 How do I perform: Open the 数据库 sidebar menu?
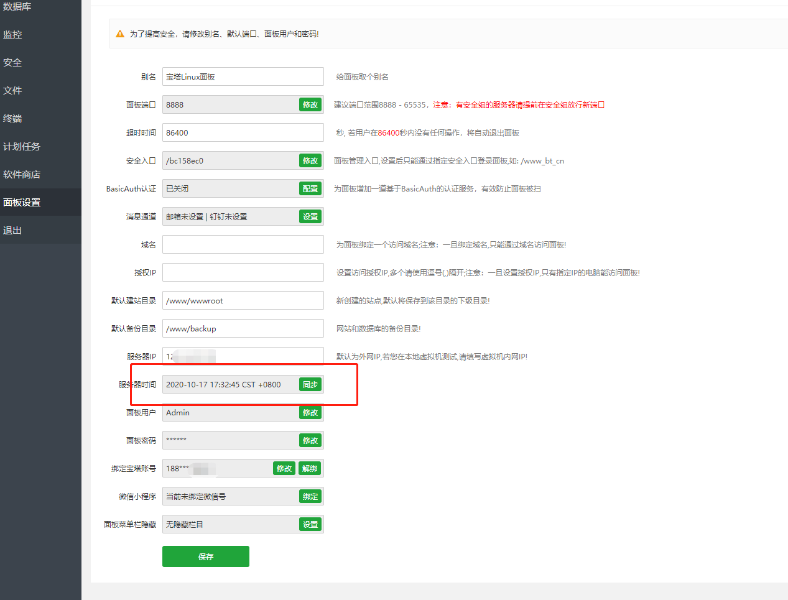pyautogui.click(x=40, y=7)
